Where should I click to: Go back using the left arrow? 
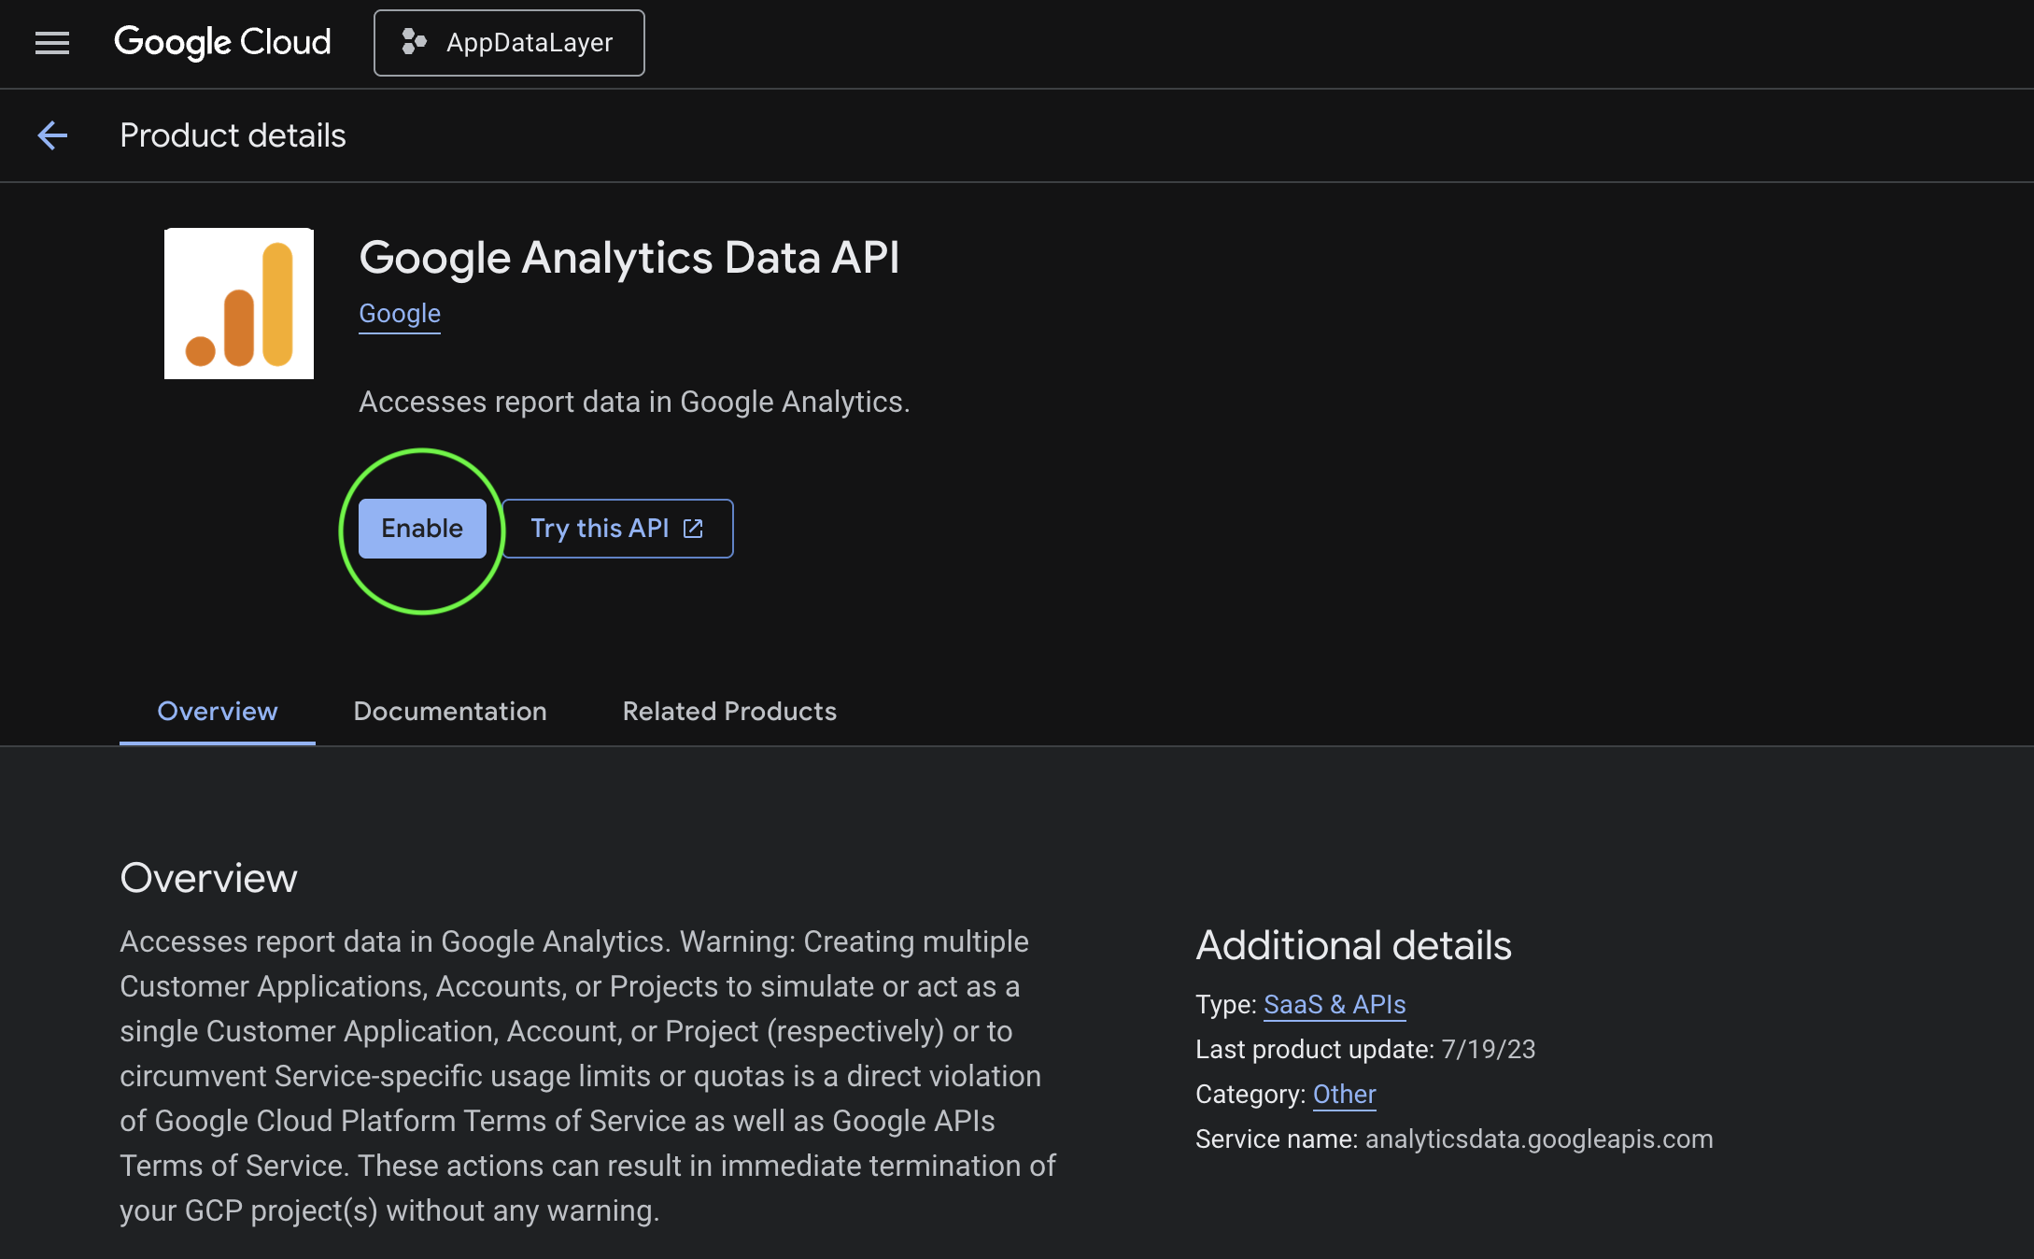(52, 135)
